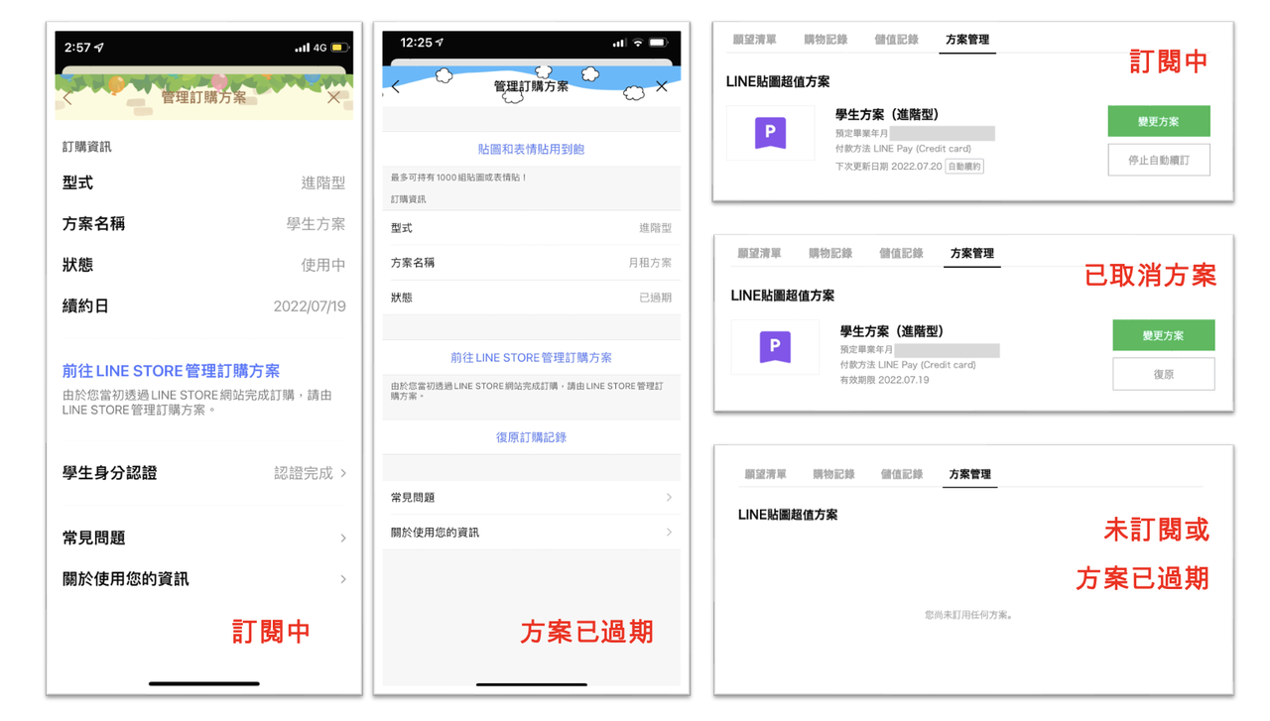Close the plan screen on the 2:57 phone
Screen dimensions: 1270x721
[x=333, y=97]
